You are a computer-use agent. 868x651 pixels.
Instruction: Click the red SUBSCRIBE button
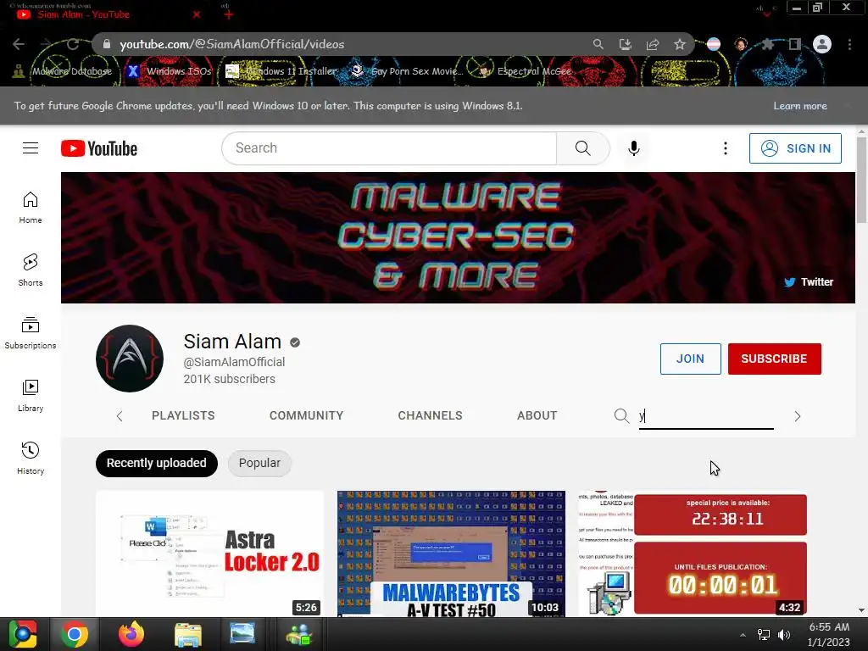tap(775, 359)
